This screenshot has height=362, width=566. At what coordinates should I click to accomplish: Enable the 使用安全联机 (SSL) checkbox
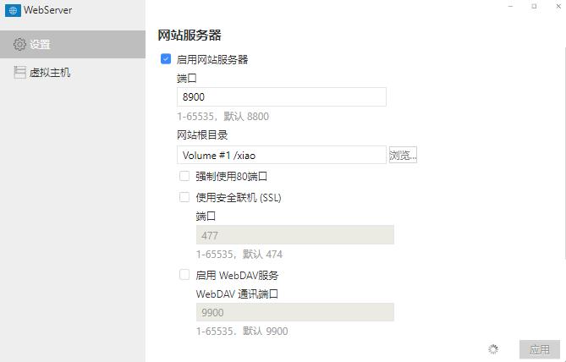tap(184, 198)
